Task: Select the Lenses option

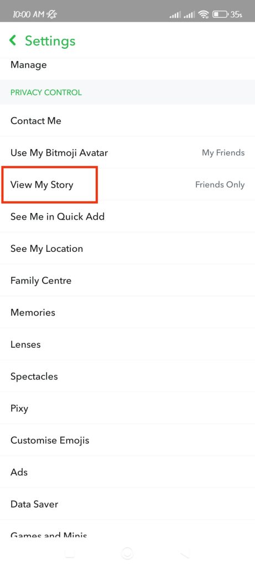Action: click(x=127, y=344)
